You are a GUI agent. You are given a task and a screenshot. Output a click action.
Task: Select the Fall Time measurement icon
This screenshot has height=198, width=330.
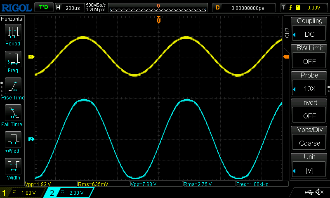coord(13,112)
